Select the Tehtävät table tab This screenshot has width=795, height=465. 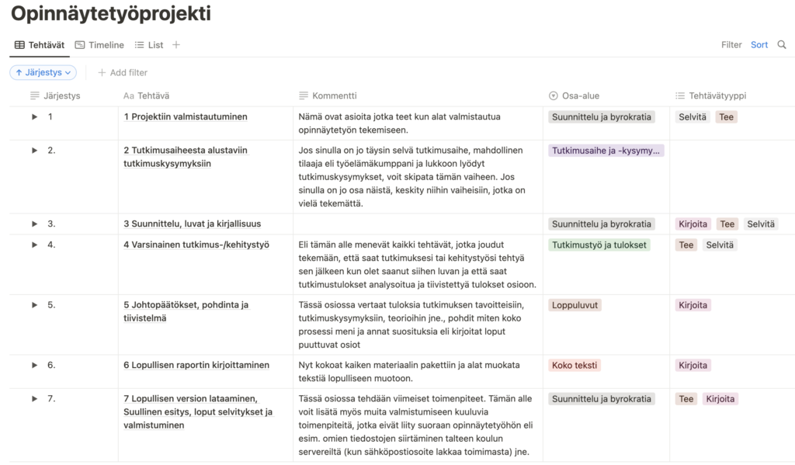tap(39, 45)
